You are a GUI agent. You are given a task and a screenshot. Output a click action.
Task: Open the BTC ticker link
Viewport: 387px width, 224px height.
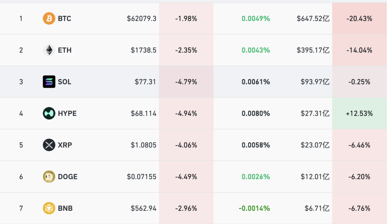point(64,19)
